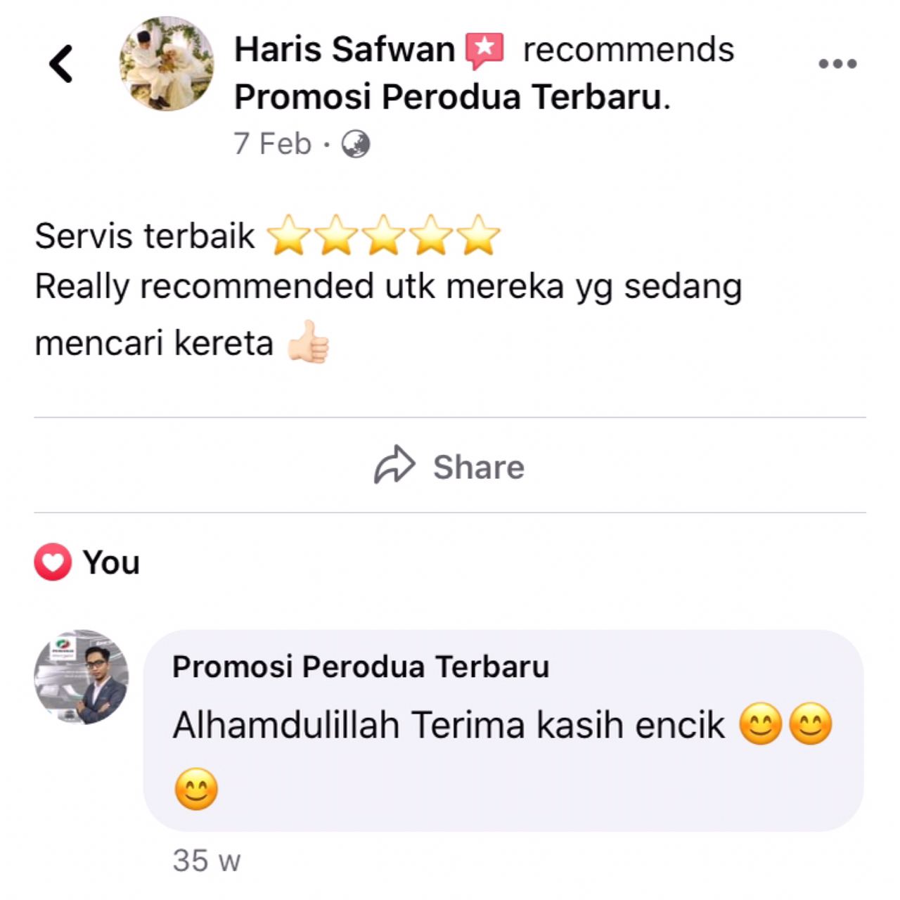Tap the Share button label
The image size is (900, 900).
(x=479, y=467)
